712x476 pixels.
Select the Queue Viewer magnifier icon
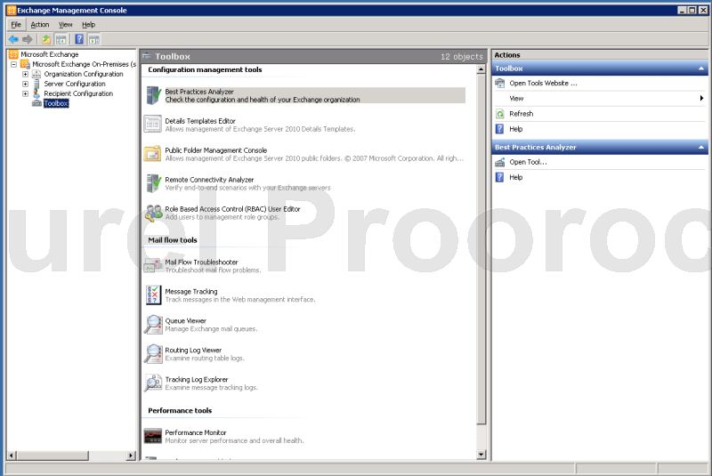pyautogui.click(x=153, y=325)
